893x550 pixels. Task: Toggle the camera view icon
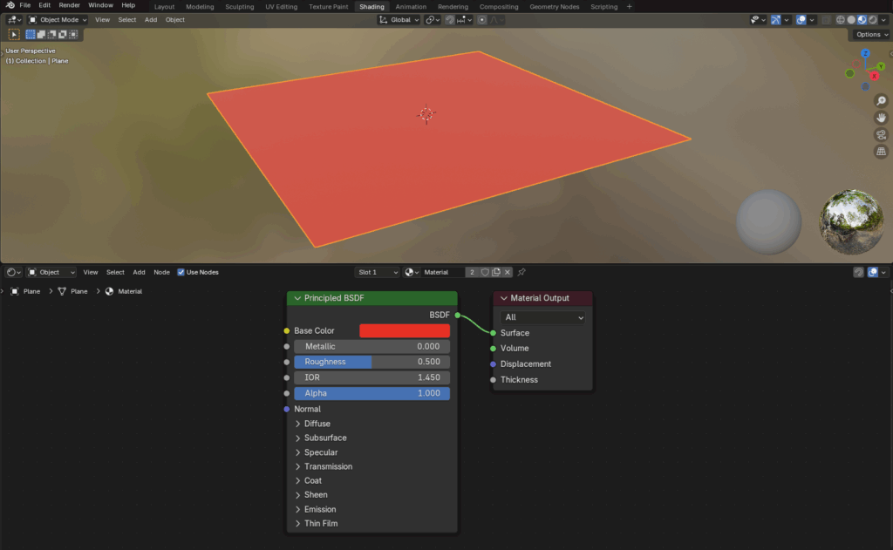tap(881, 135)
